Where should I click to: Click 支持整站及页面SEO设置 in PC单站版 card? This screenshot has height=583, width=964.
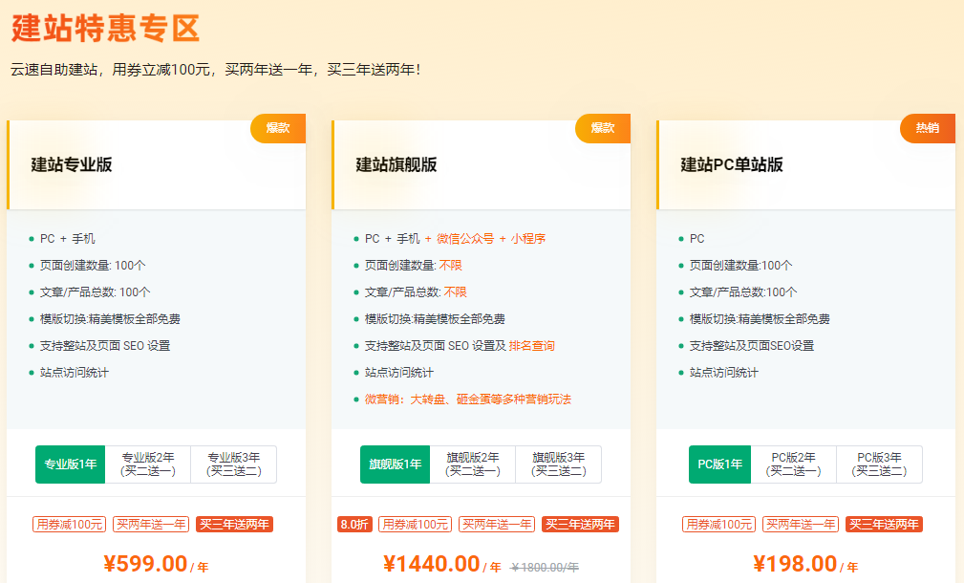pos(752,346)
